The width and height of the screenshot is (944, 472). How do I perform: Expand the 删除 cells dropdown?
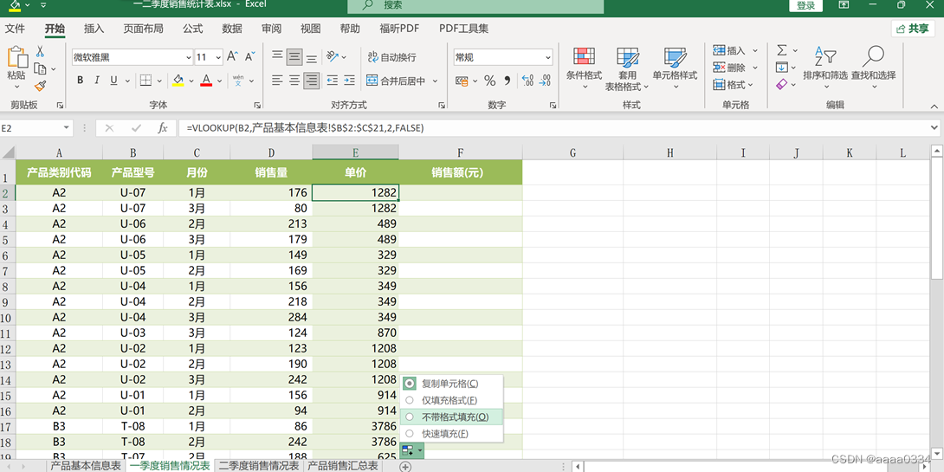pyautogui.click(x=755, y=68)
